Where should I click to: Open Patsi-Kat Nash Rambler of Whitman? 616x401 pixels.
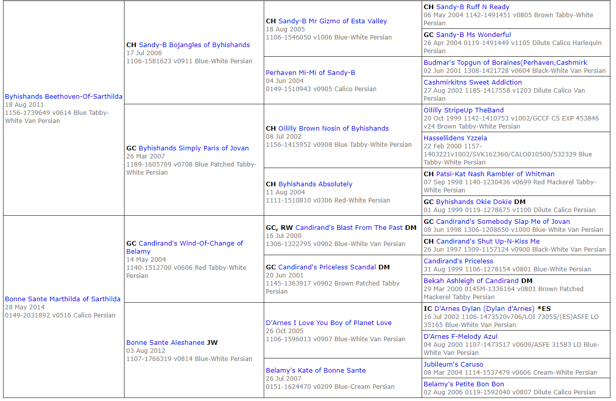tap(495, 174)
